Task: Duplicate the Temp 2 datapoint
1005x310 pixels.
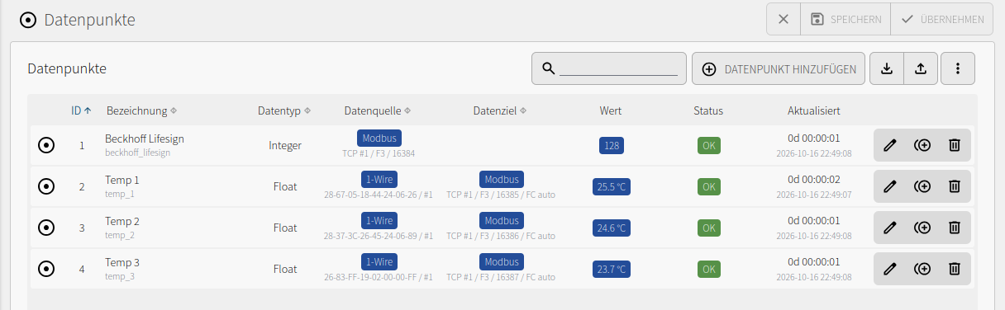Action: (x=922, y=227)
